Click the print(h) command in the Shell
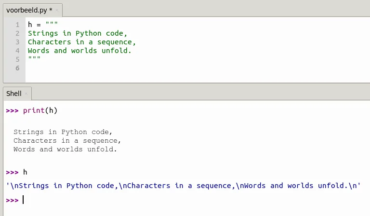Viewport: 370px width, 216px height. tap(40, 110)
